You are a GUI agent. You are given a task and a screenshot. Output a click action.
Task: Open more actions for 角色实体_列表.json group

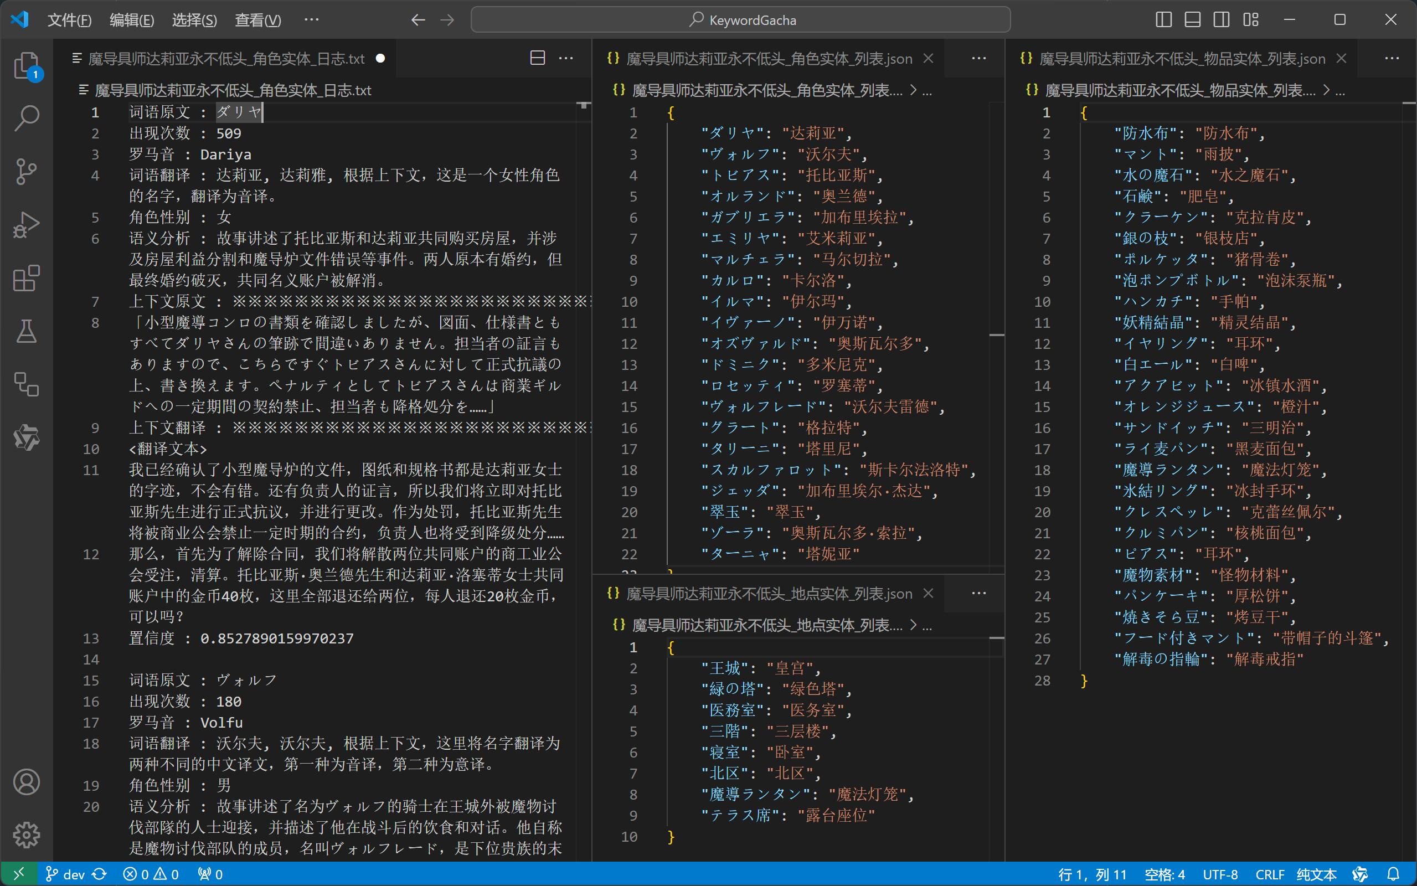point(978,58)
